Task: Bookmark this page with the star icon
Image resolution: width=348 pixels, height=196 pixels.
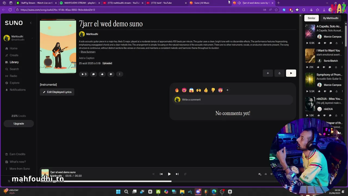Action: coord(276,10)
